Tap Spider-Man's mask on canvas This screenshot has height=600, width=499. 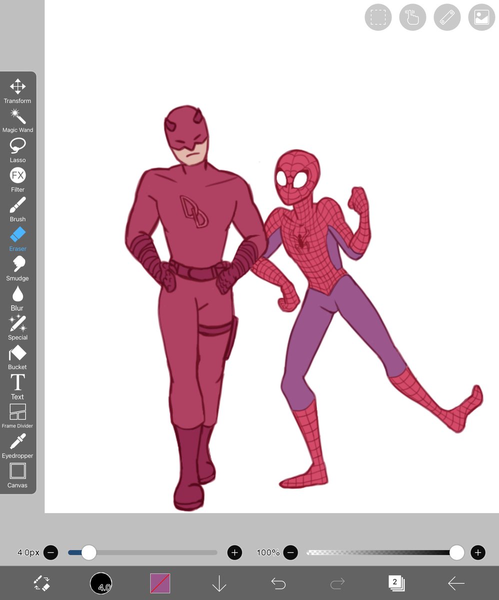pyautogui.click(x=298, y=176)
